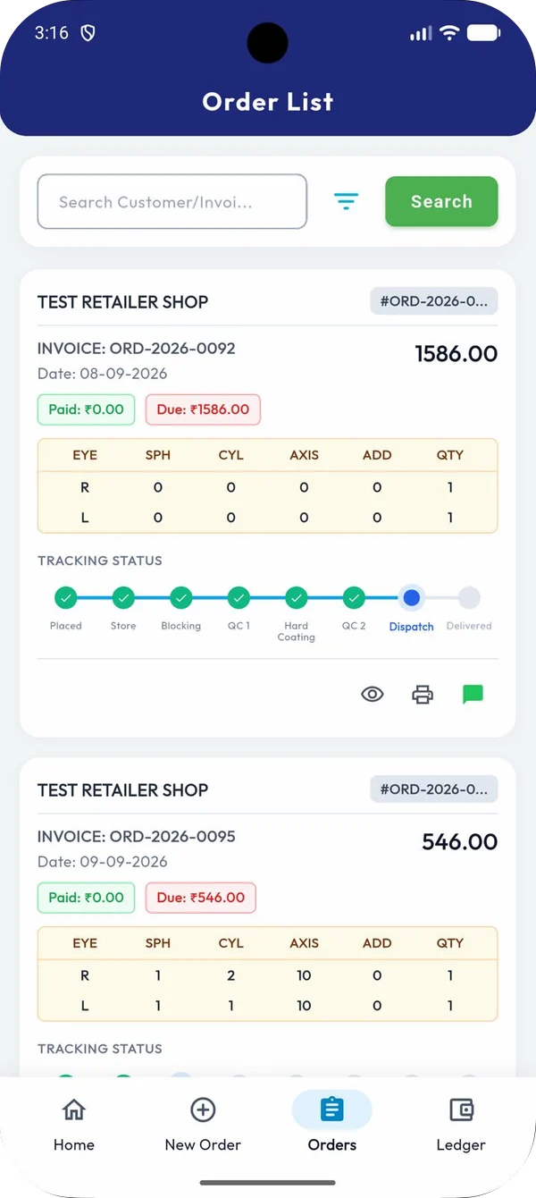Tap the Paid: ₹0.00 tag for invoice 0092

coord(86,409)
